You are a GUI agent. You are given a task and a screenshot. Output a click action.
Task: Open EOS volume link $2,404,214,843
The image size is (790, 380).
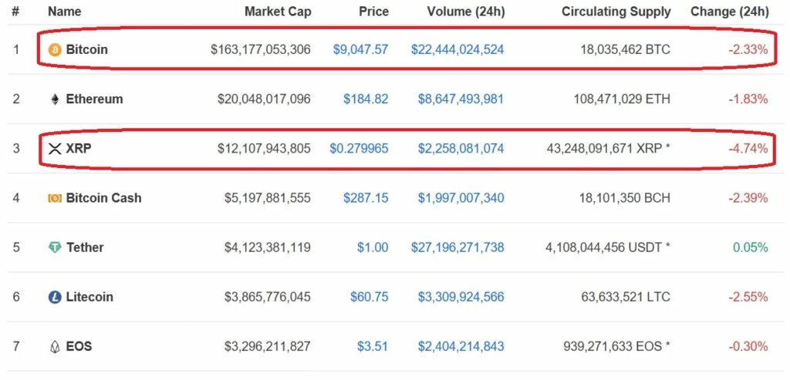(x=461, y=347)
